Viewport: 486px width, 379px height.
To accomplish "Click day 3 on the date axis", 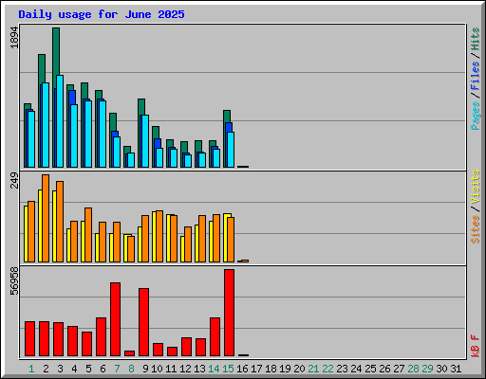I will tap(60, 369).
